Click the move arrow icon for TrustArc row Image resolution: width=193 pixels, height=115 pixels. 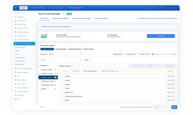(166, 80)
